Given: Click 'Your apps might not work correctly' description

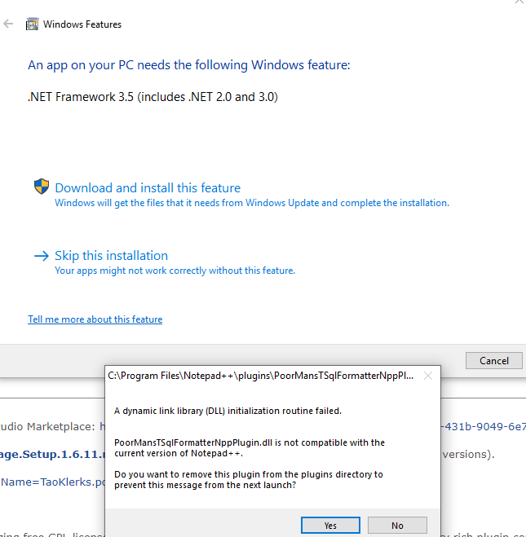Looking at the screenshot, I should tap(175, 271).
